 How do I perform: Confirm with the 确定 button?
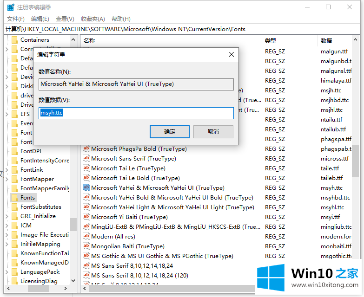tap(170, 132)
